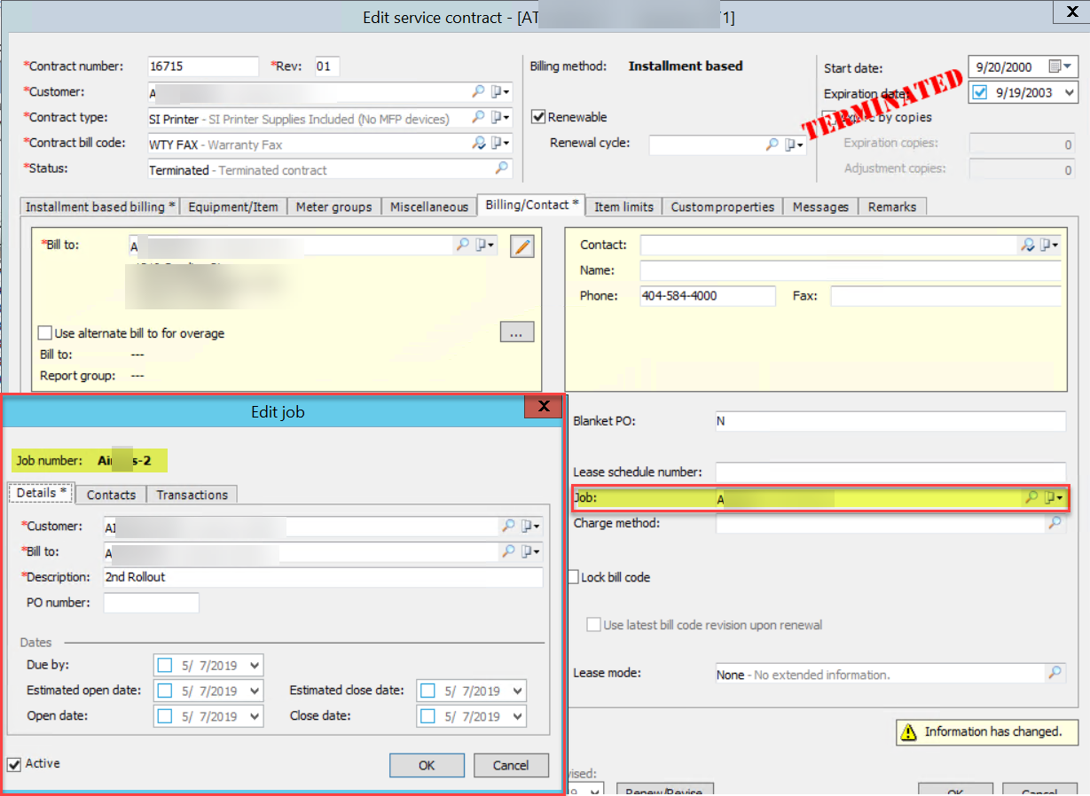
Task: Open Bill to record menu in Billing tab
Action: 485,245
